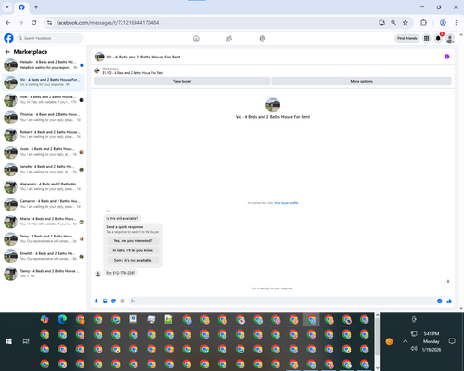Screen dimensions: 464x371
Task: Open the Facebook Home feed icon
Action: [x=196, y=38]
